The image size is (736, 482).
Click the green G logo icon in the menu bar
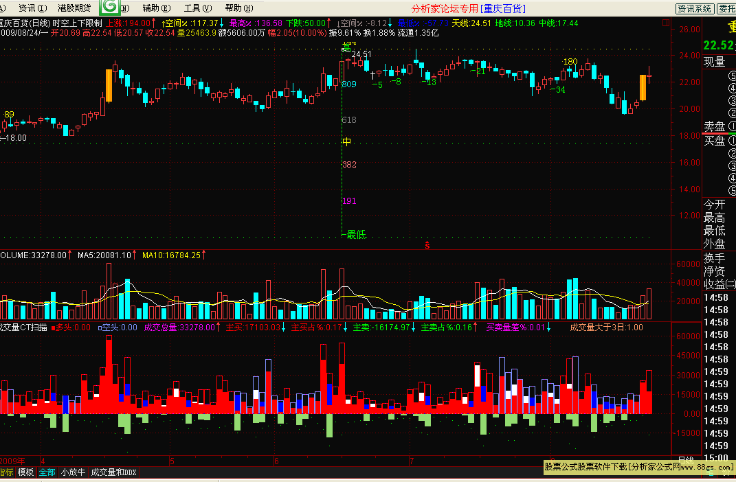tap(110, 7)
